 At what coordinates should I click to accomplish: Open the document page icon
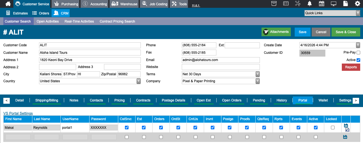[345, 4]
